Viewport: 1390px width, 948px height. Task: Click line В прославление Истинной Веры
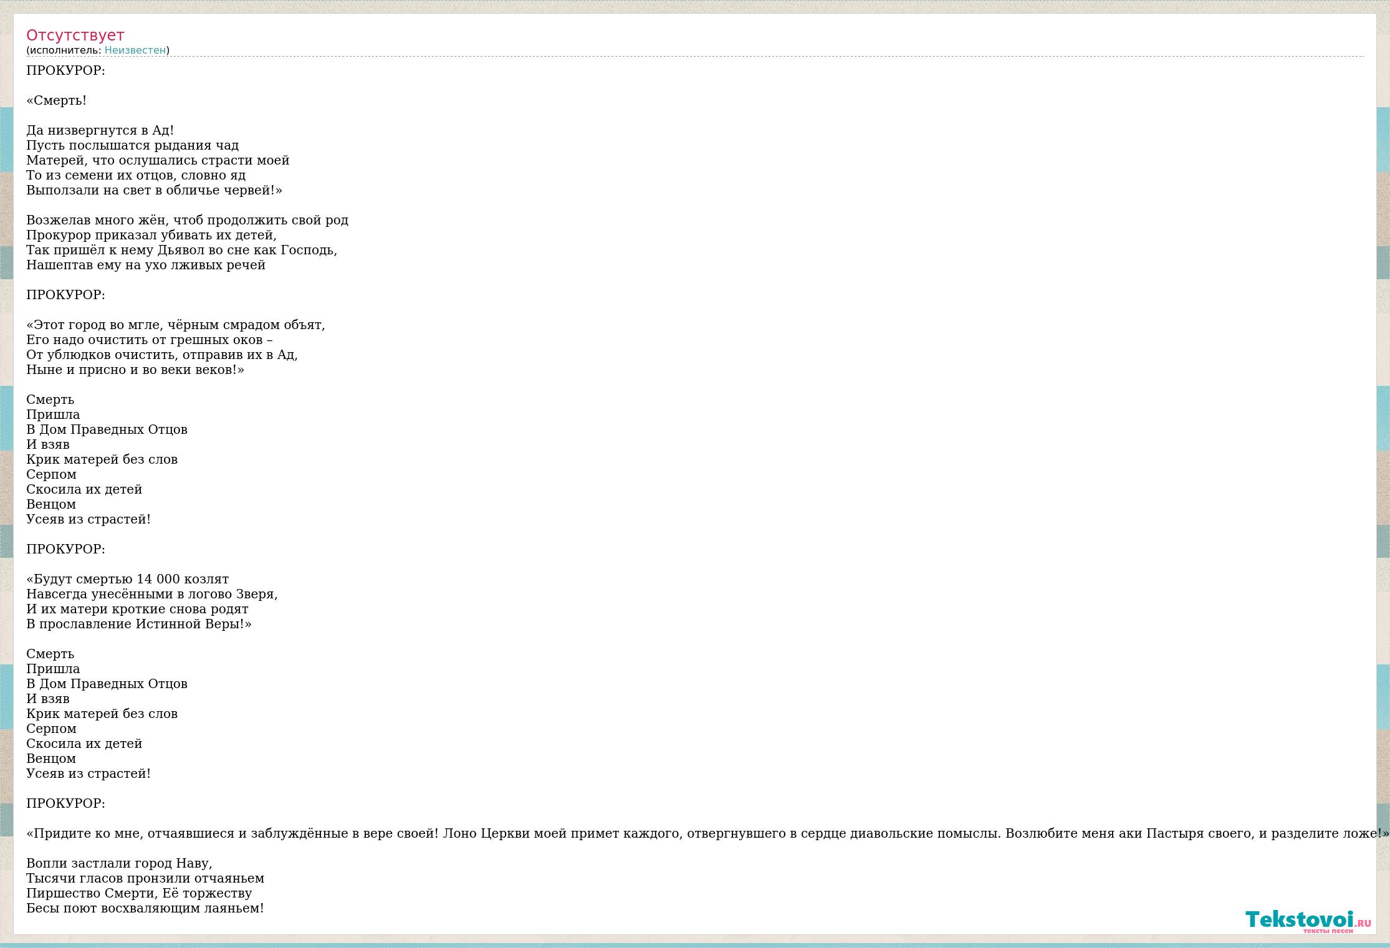coord(139,624)
